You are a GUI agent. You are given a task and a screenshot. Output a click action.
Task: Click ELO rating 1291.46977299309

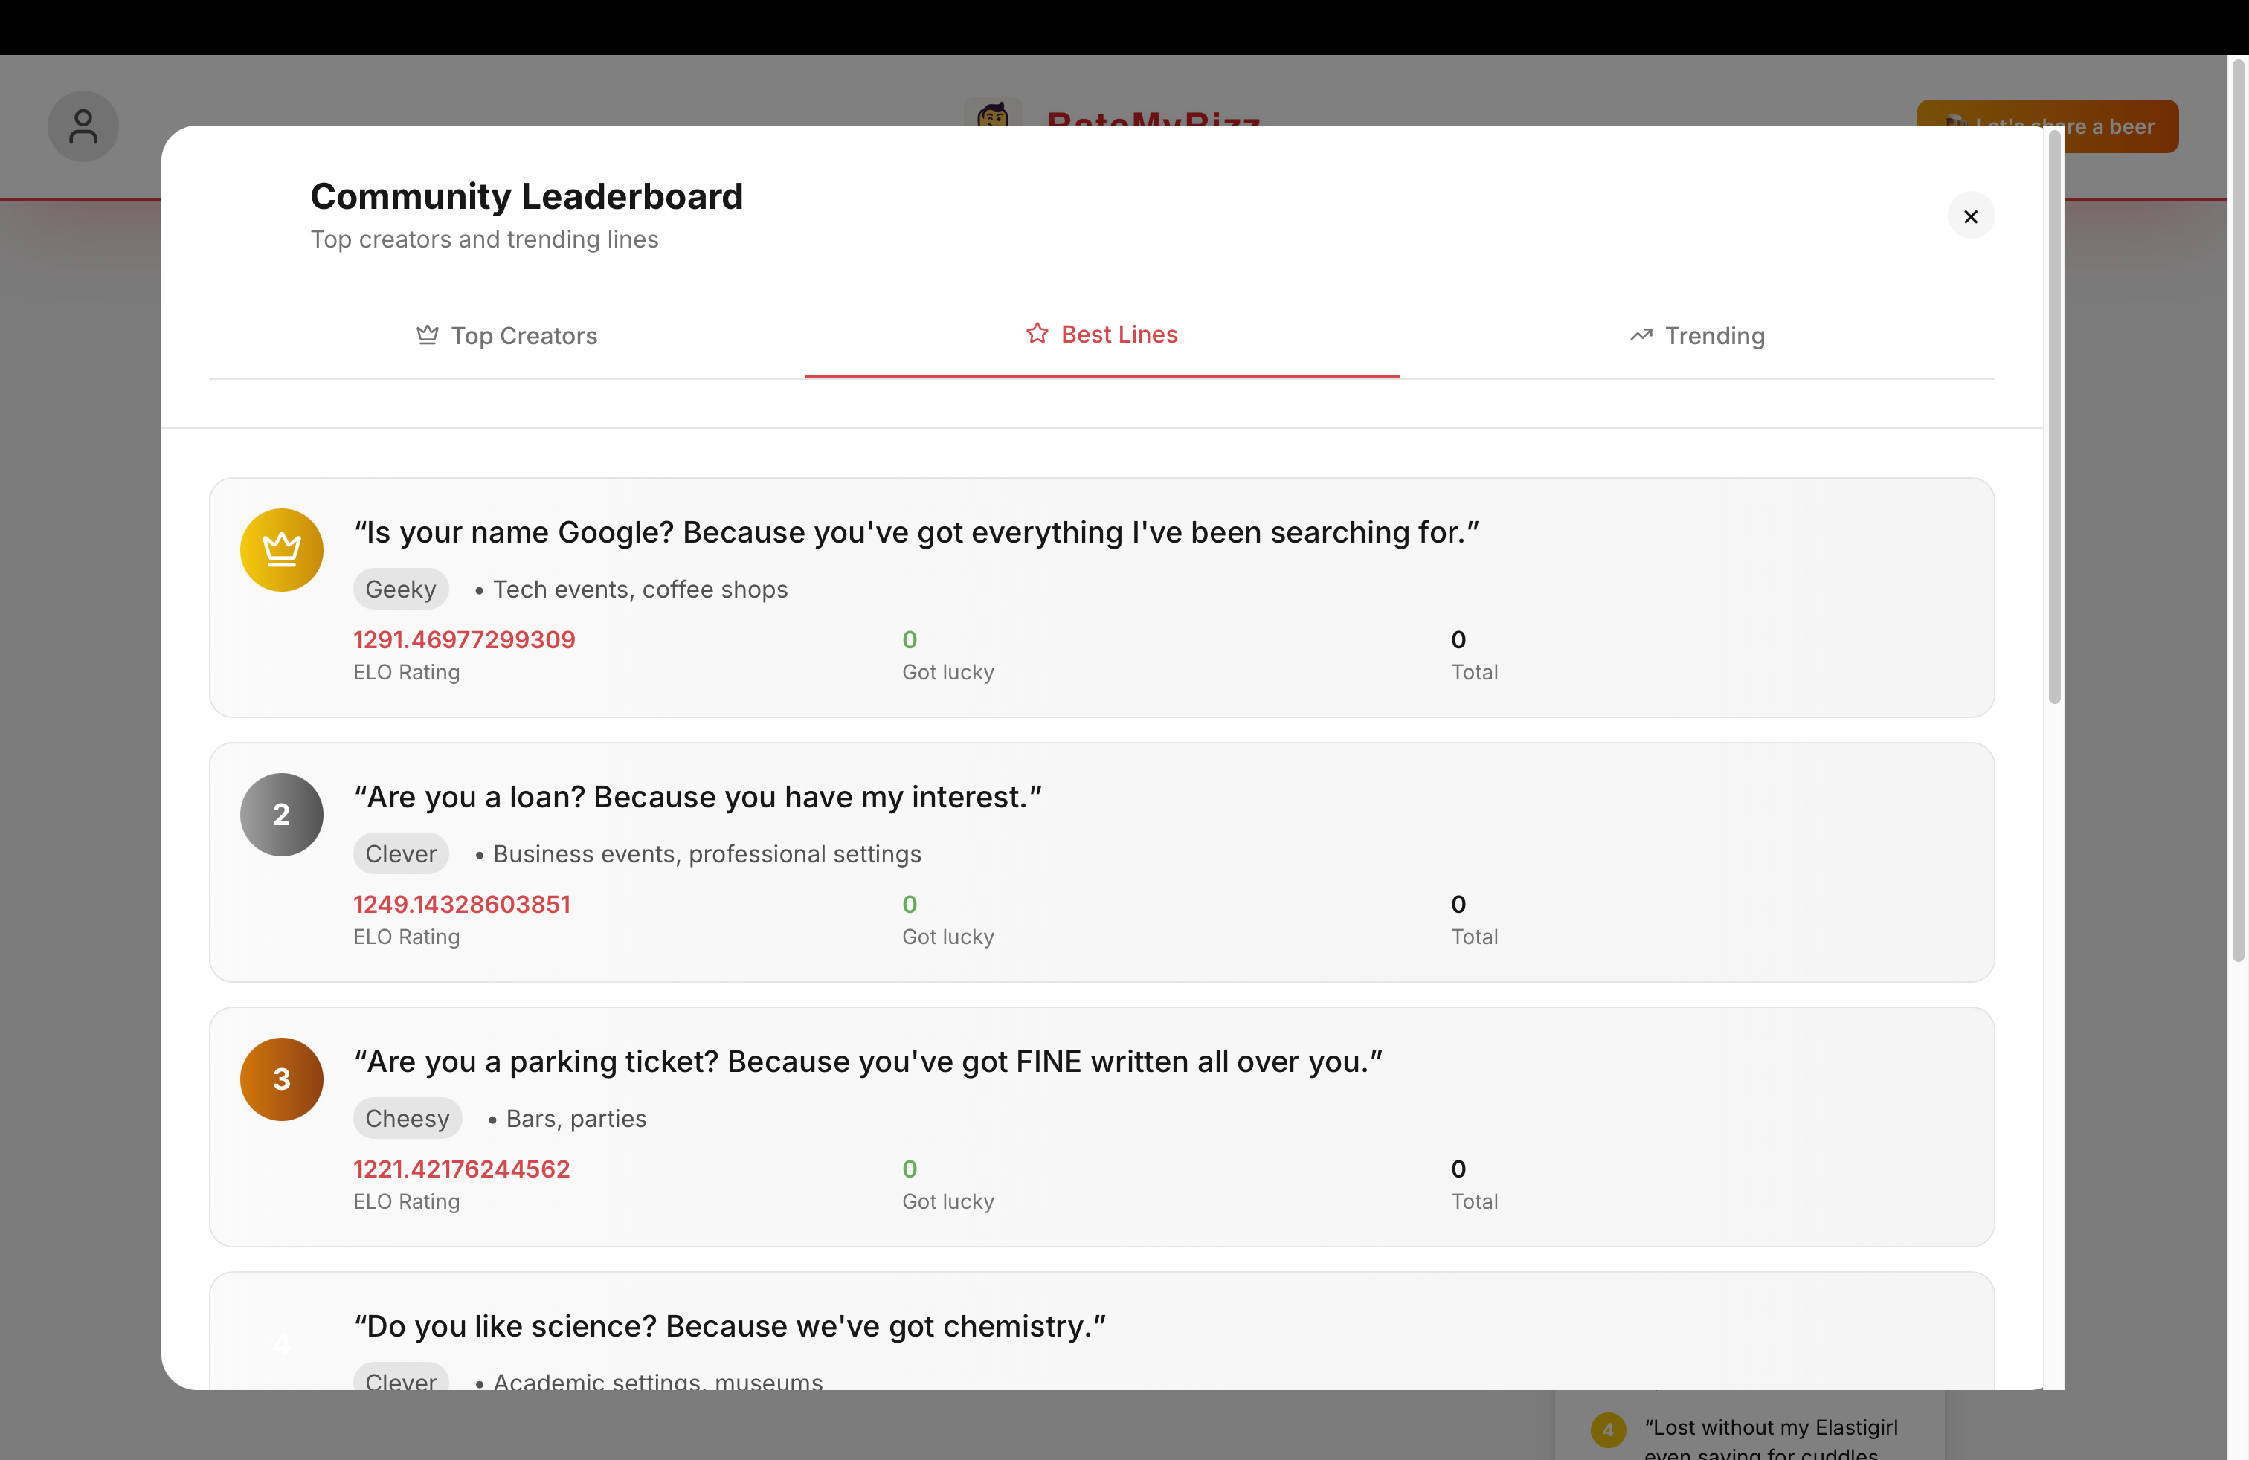pos(464,639)
